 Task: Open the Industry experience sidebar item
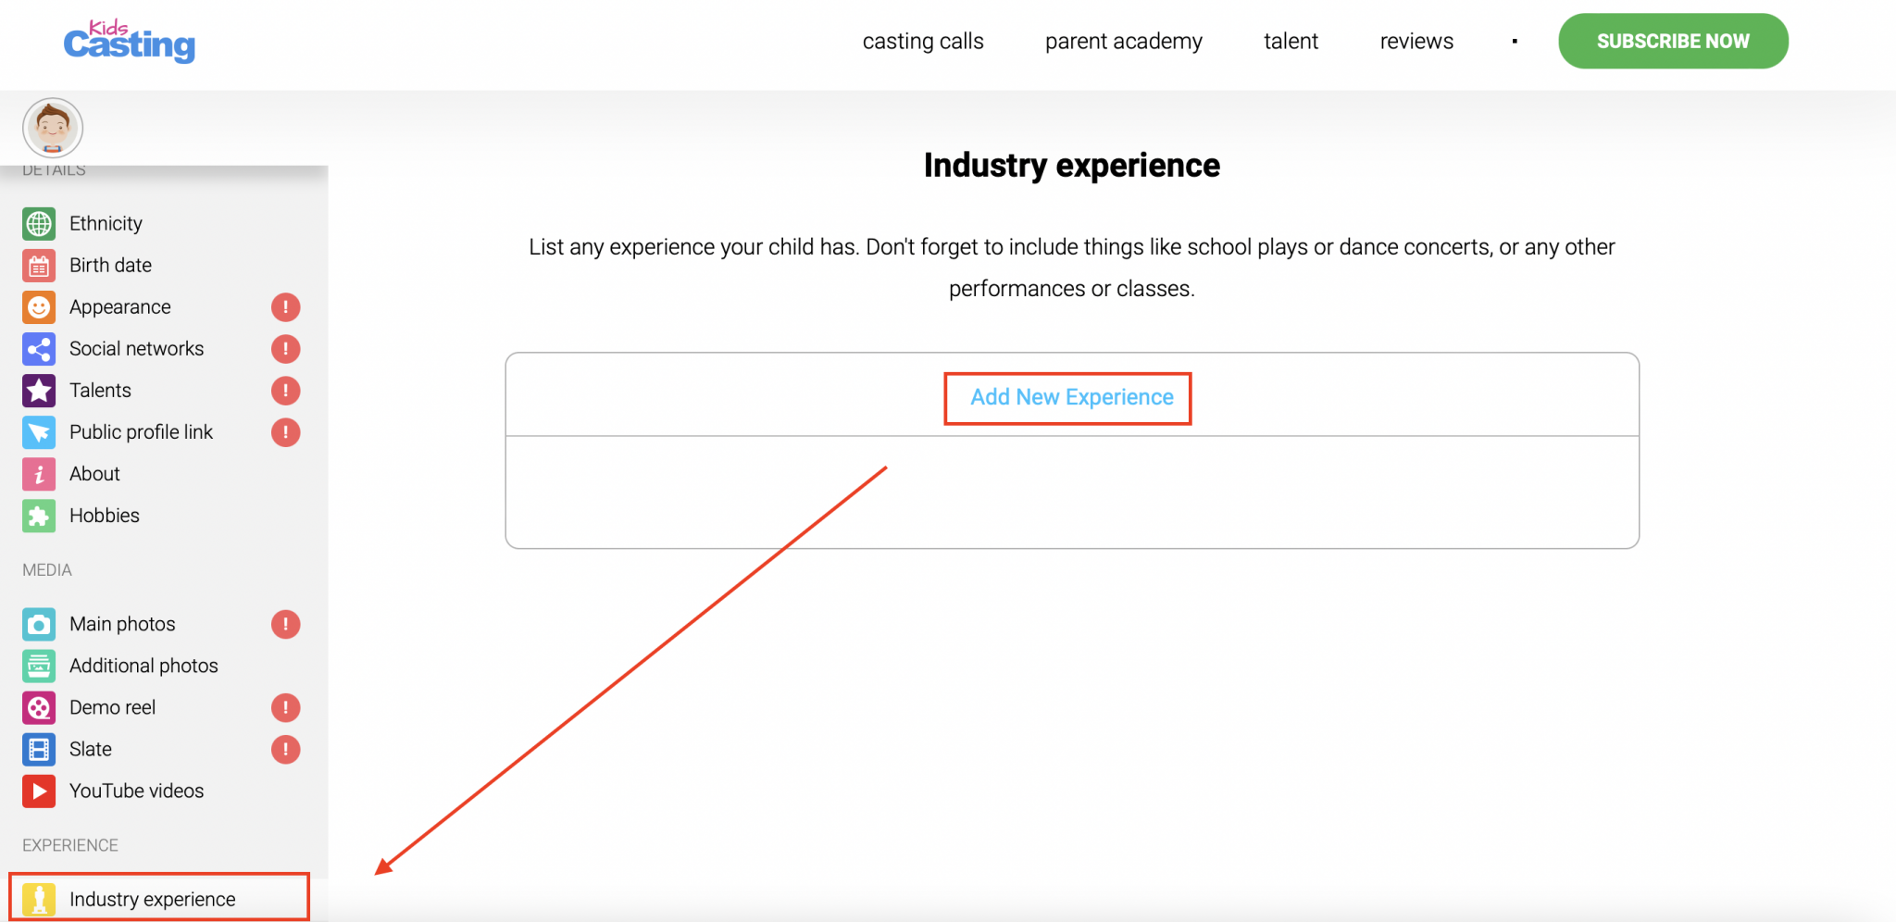point(153,899)
